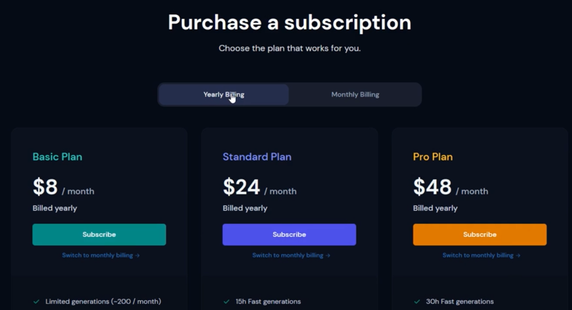
Task: Click the Standard Plan title
Action: [257, 157]
